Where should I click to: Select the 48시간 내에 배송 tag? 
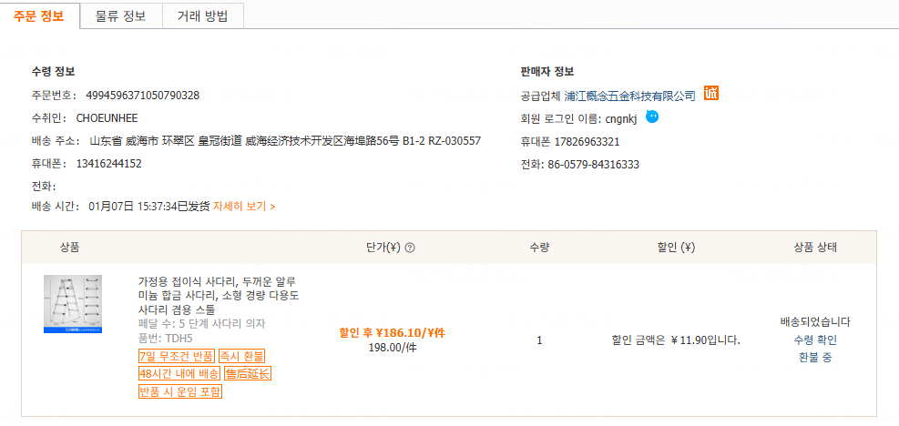coord(179,373)
